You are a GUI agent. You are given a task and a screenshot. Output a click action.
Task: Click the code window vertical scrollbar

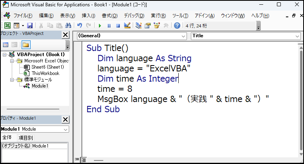pyautogui.click(x=301, y=100)
